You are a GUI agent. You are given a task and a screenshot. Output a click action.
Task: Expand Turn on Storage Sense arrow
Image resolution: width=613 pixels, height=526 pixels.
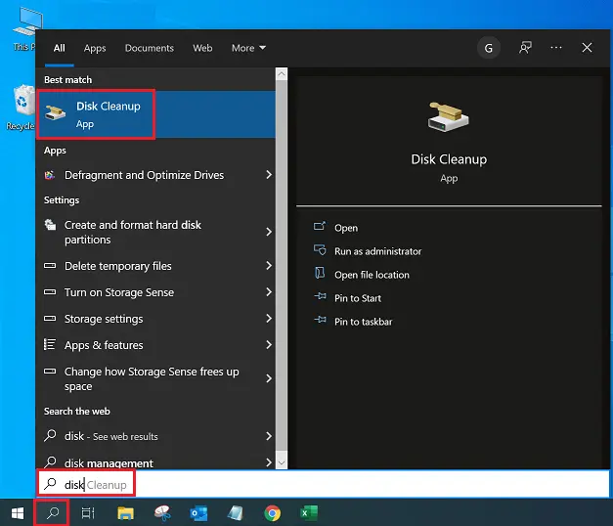[x=269, y=291]
